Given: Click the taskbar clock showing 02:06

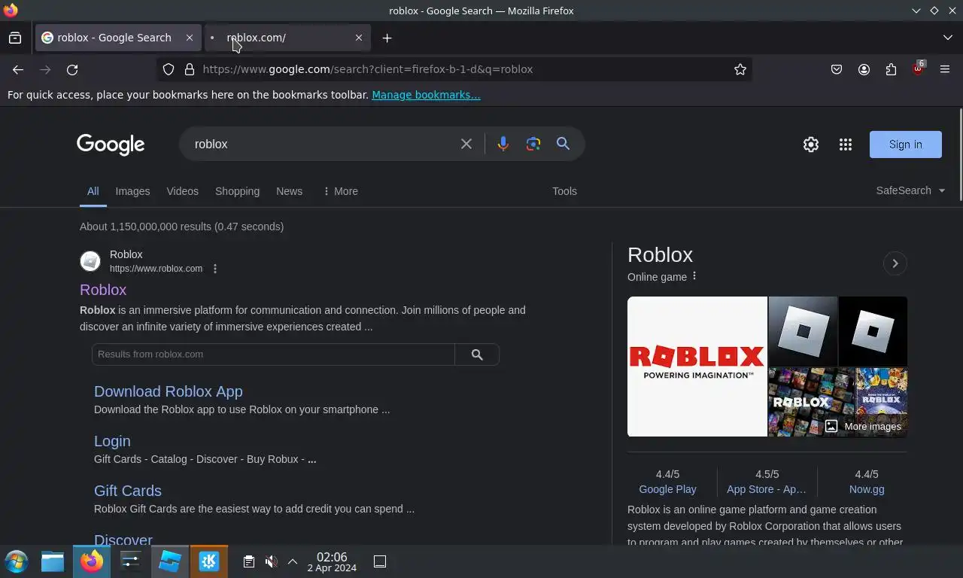Looking at the screenshot, I should 332,561.
